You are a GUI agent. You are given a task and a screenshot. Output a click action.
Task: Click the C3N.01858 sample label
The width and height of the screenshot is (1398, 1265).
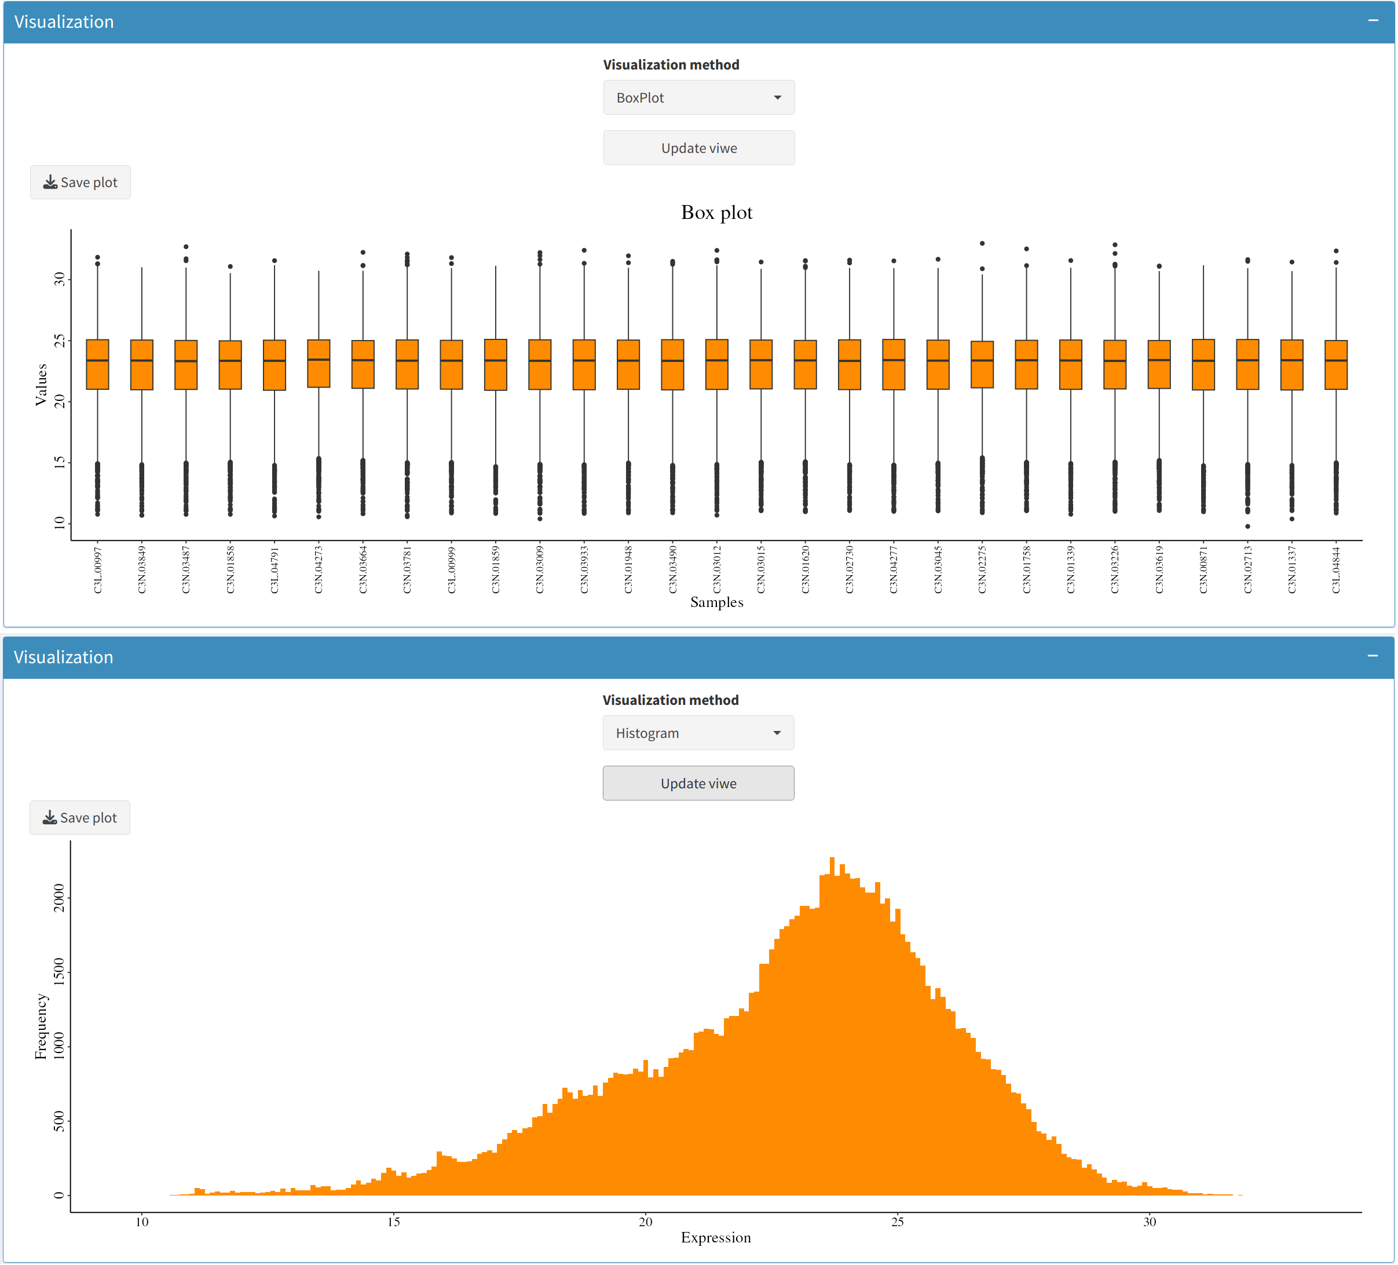[230, 570]
